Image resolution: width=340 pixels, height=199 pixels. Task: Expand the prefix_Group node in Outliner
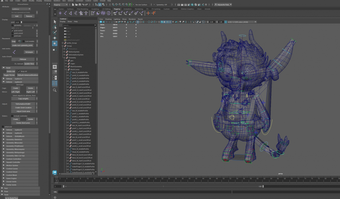point(62,43)
